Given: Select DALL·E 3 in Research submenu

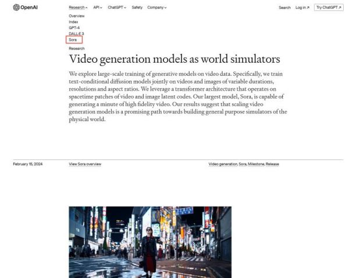Looking at the screenshot, I should (76, 34).
